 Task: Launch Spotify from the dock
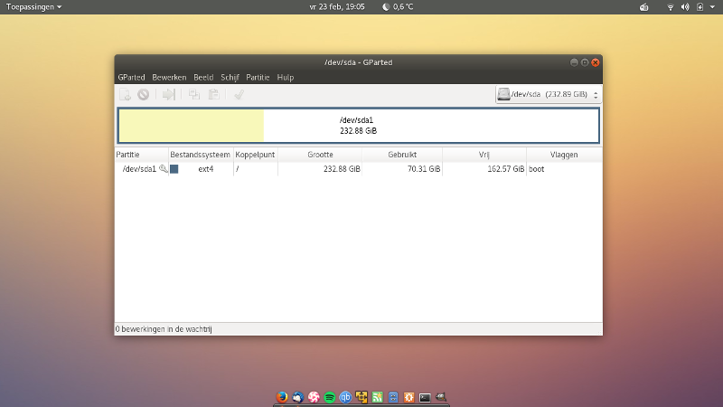coord(330,397)
